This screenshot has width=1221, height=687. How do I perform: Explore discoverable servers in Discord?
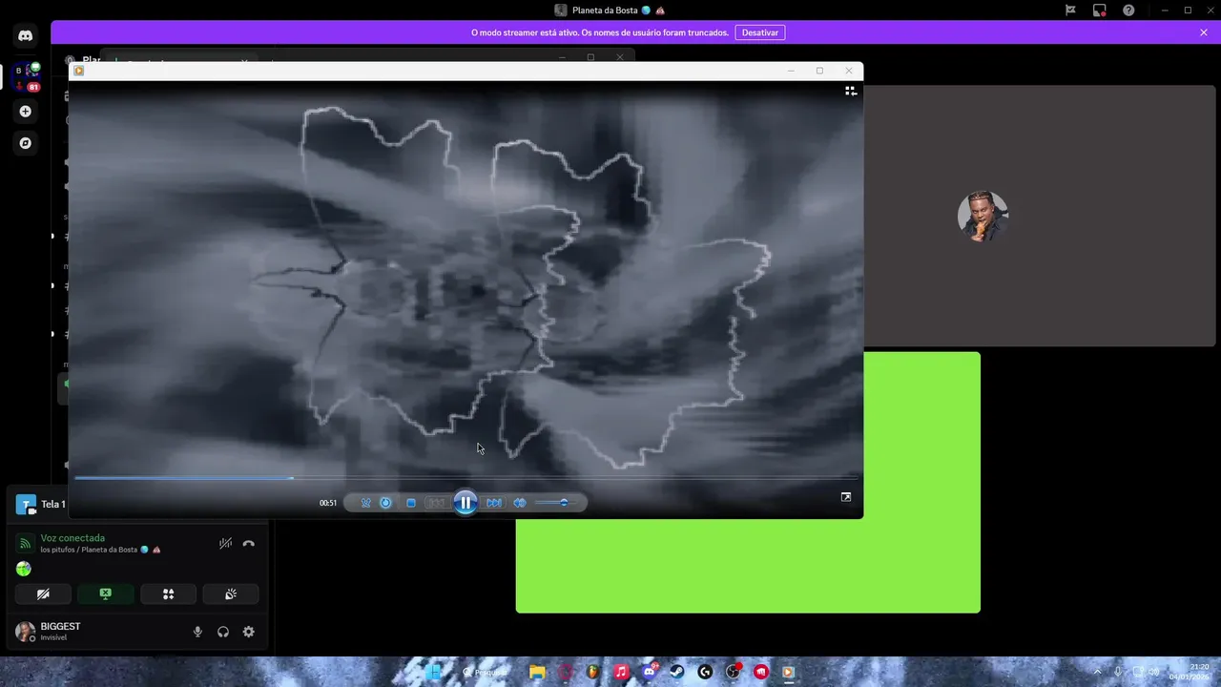pos(26,143)
